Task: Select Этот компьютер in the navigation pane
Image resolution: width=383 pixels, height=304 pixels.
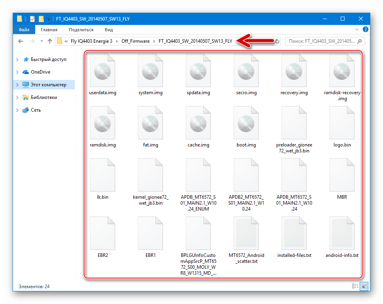Action: (x=48, y=85)
